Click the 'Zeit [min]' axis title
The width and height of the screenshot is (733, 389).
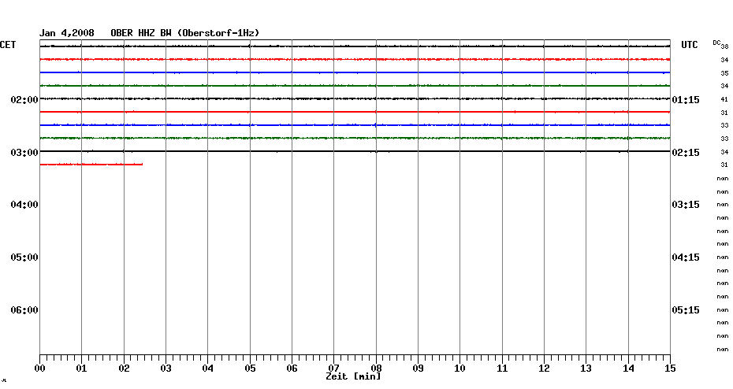click(x=353, y=376)
